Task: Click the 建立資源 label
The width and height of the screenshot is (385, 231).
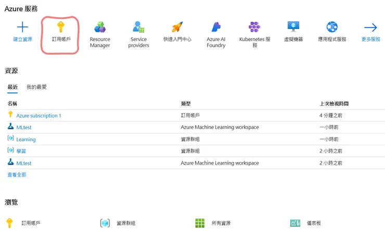Action: click(x=22, y=39)
